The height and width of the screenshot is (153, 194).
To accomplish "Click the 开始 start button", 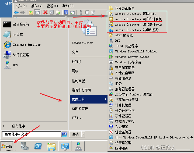I will pyautogui.click(x=7, y=146).
